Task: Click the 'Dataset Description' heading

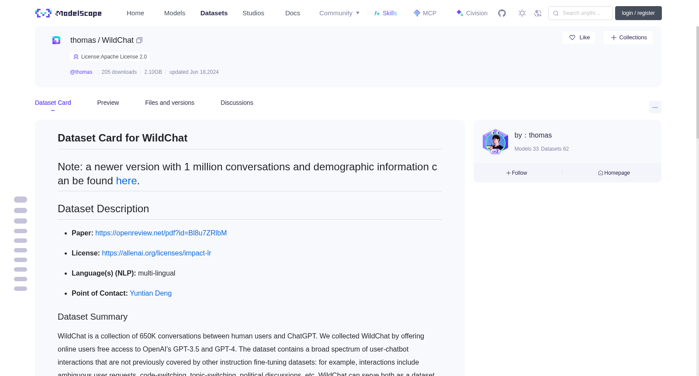Action: 103,209
